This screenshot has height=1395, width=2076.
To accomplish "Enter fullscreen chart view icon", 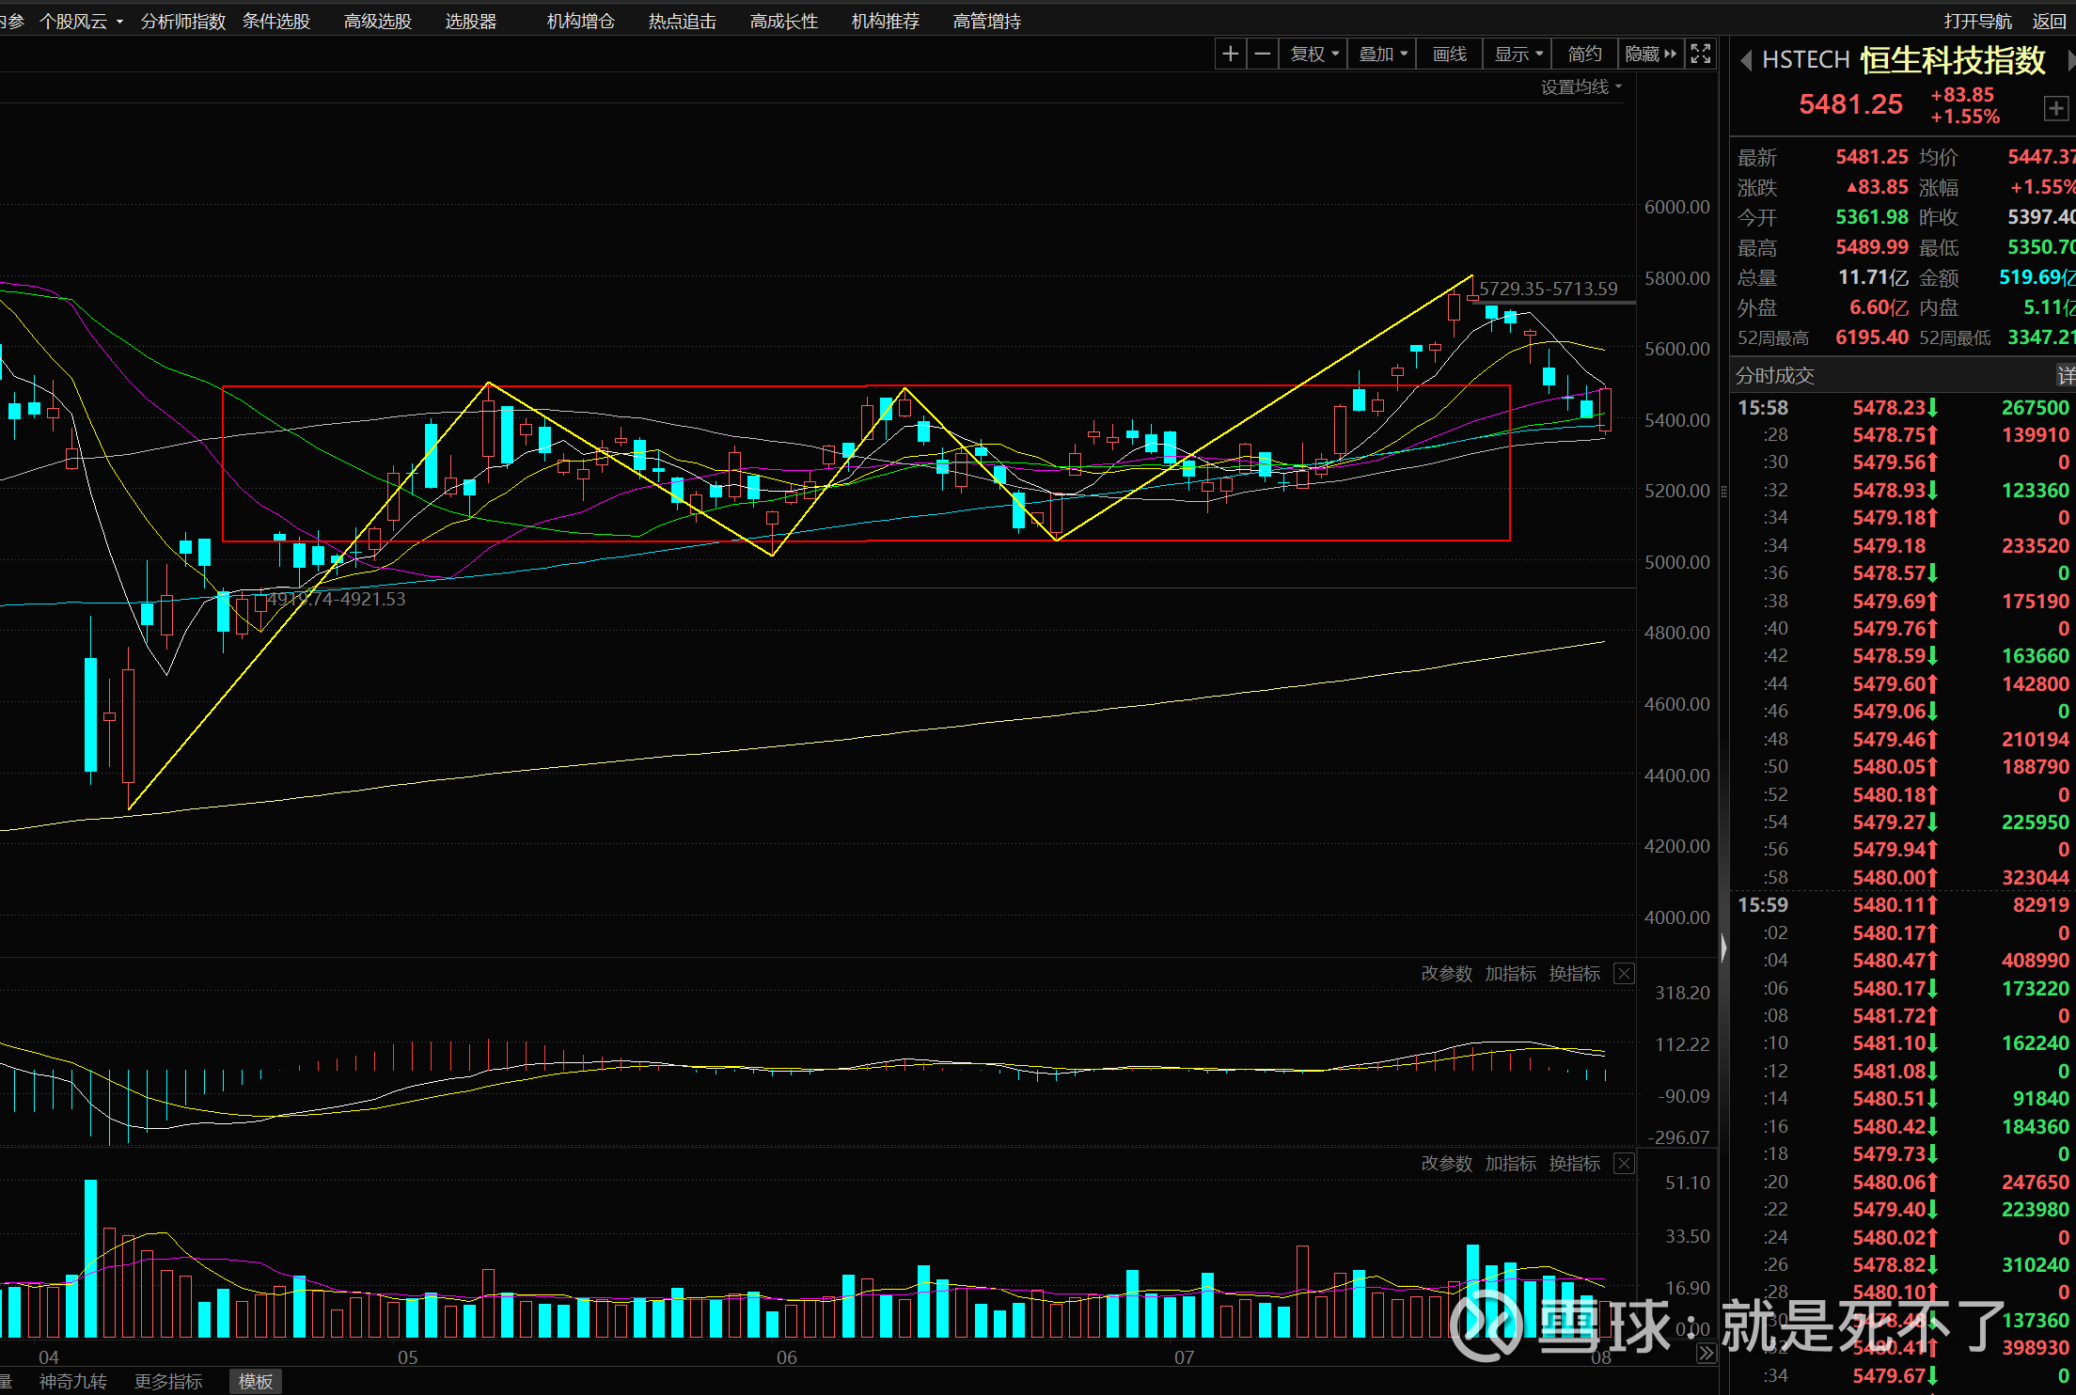I will tap(1701, 54).
